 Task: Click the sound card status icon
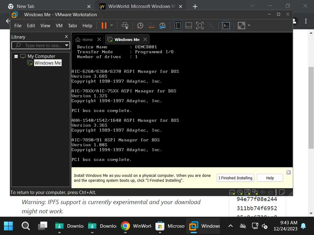tap(262, 192)
